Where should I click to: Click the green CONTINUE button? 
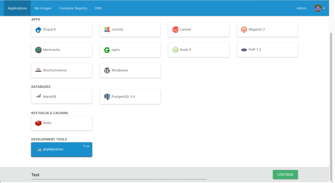pyautogui.click(x=285, y=175)
